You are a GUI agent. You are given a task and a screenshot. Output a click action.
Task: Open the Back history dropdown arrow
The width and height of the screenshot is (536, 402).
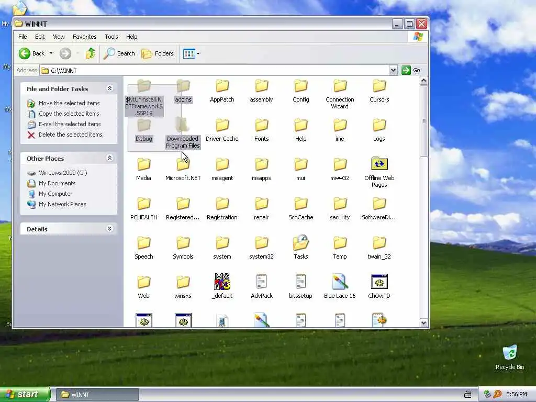click(x=51, y=53)
